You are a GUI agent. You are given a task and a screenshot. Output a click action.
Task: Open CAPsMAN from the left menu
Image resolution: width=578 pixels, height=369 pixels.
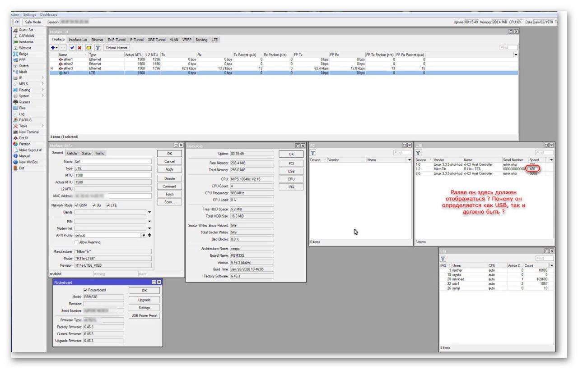pos(26,36)
